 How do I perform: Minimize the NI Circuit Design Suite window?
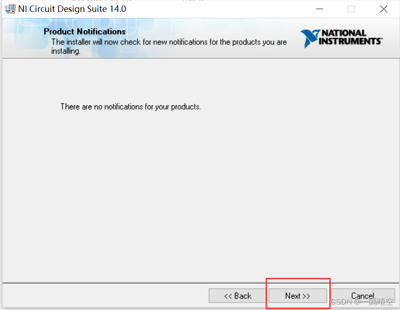click(x=319, y=9)
